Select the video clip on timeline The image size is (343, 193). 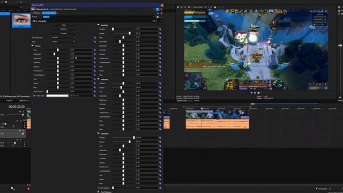pos(218,114)
